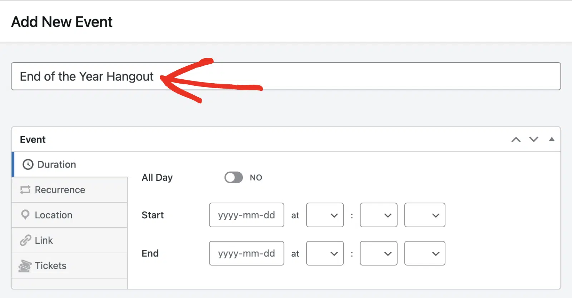Move Event panel down with chevron

coord(534,139)
